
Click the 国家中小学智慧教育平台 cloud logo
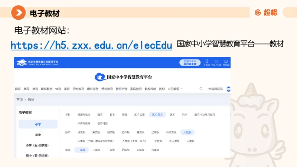[123, 77]
